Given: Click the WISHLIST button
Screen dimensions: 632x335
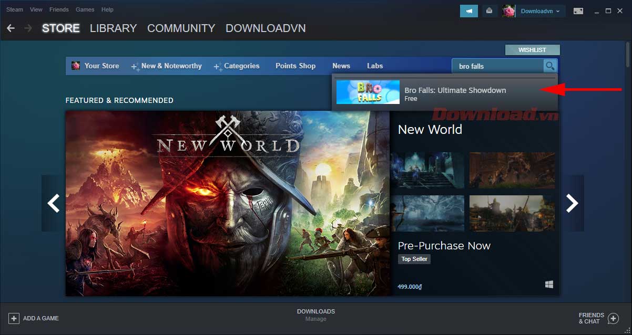Looking at the screenshot, I should (532, 50).
